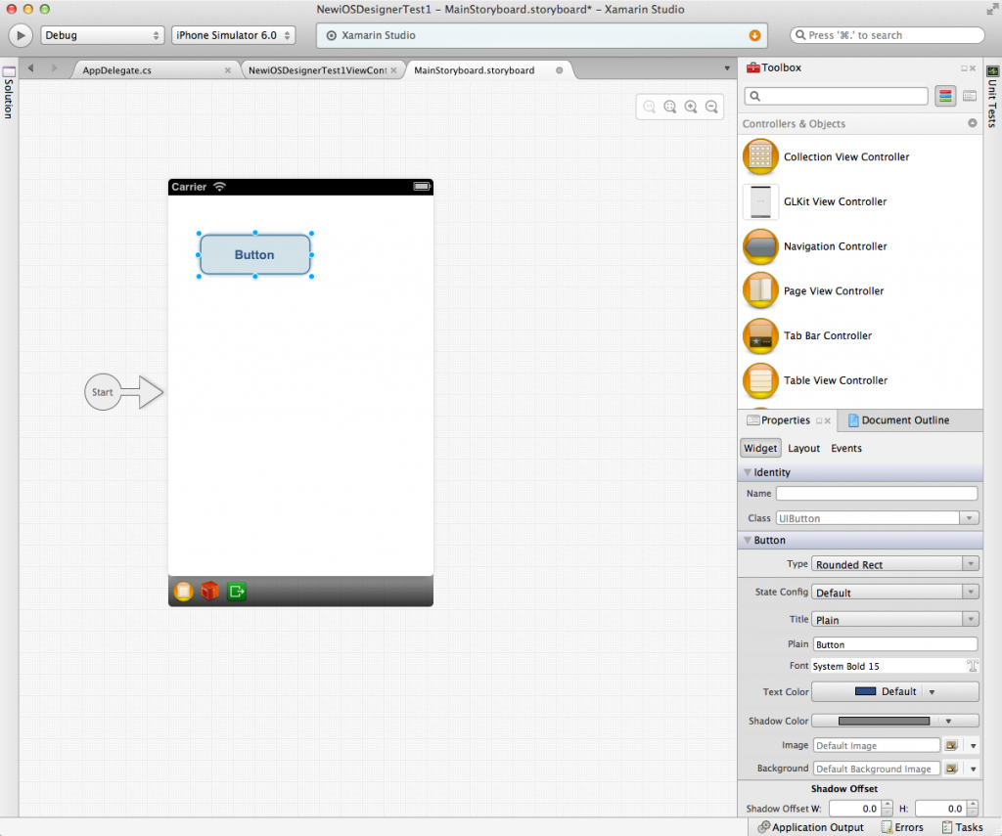Close the Toolbox pad
This screenshot has height=836, width=1002.
coord(973,68)
